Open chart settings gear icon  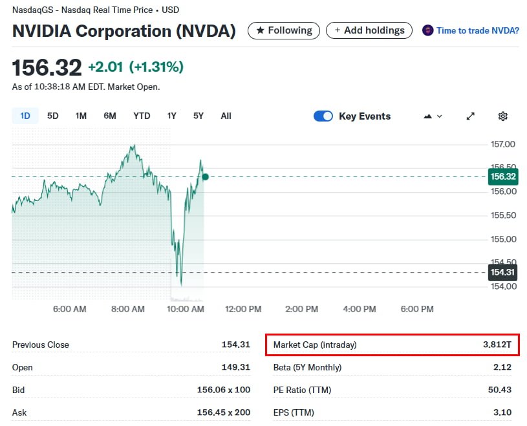pos(502,116)
